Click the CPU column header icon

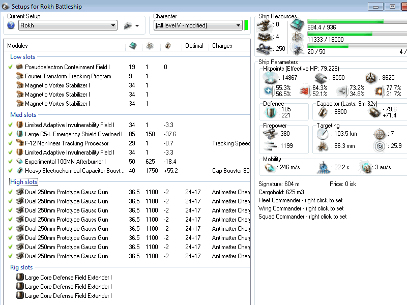point(133,46)
